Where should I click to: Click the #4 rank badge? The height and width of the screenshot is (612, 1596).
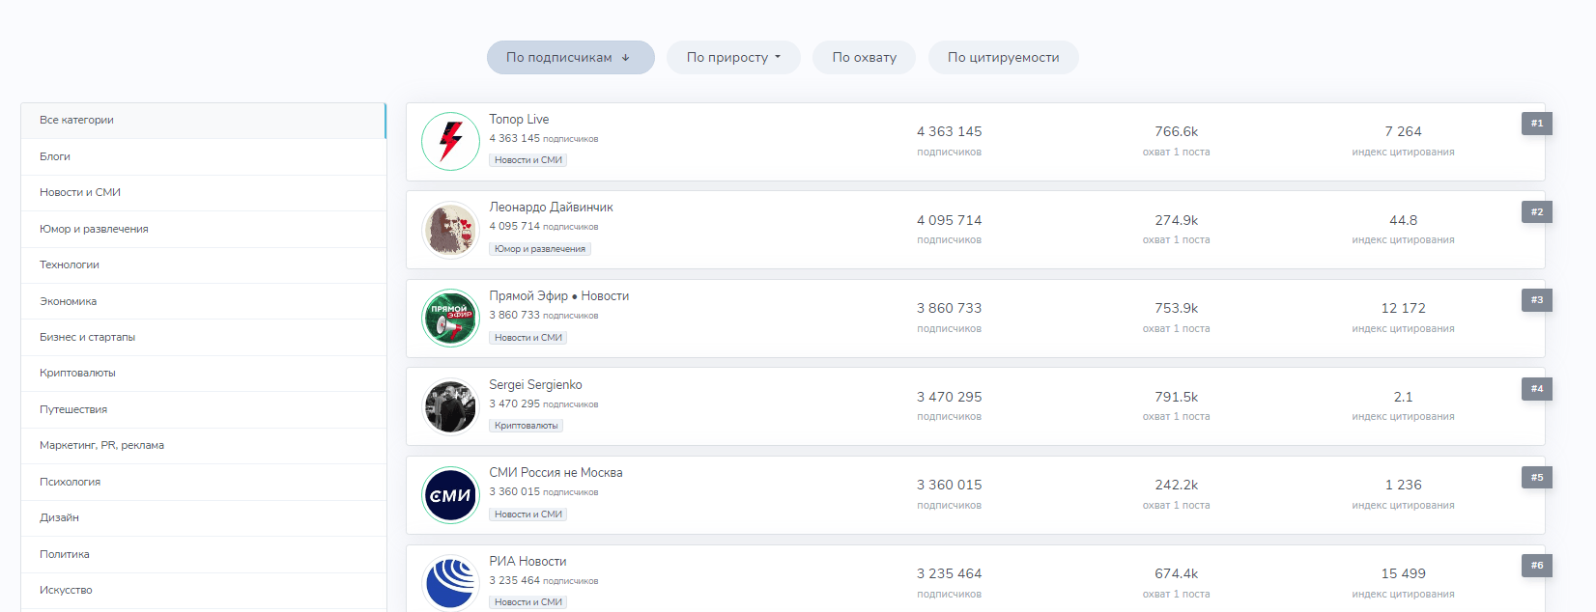(x=1536, y=389)
